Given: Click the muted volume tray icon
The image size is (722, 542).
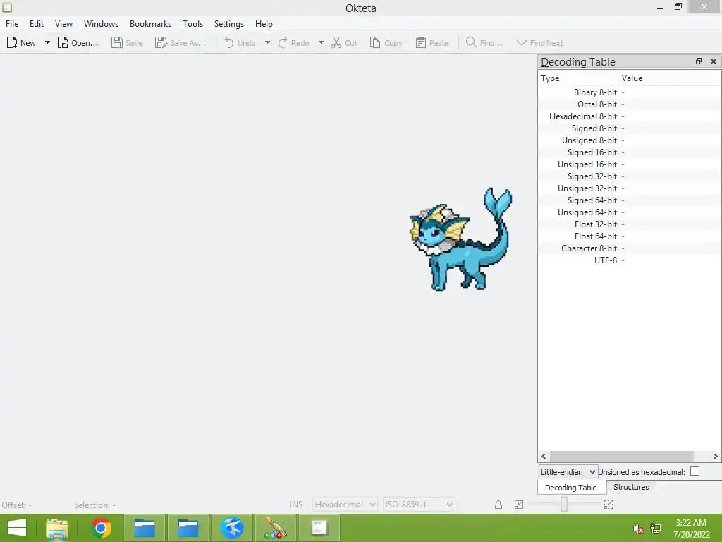Looking at the screenshot, I should (x=639, y=529).
